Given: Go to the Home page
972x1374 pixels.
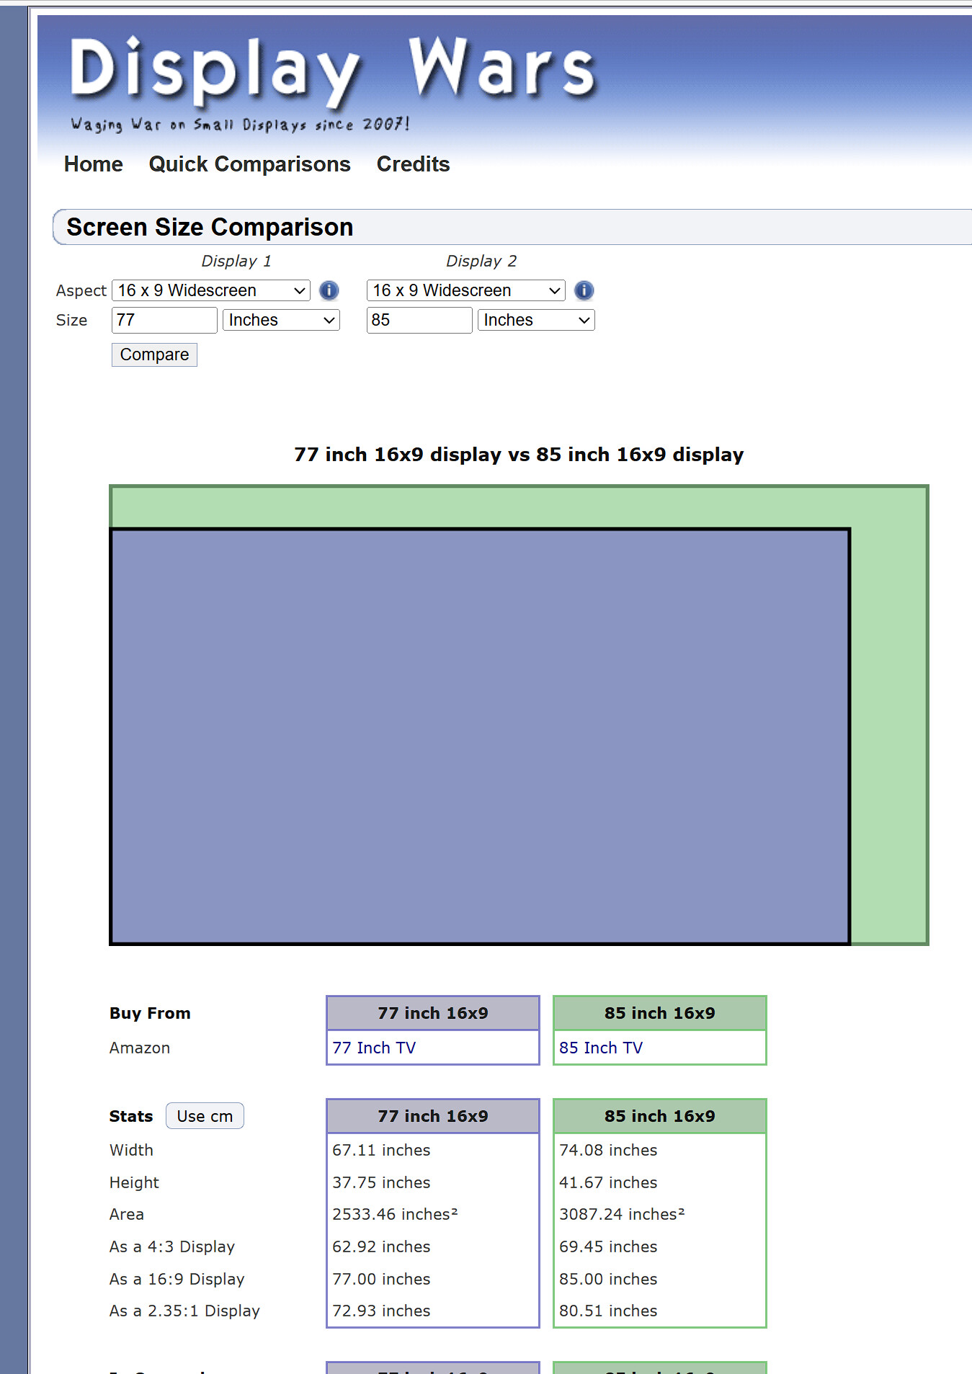Looking at the screenshot, I should tap(94, 164).
